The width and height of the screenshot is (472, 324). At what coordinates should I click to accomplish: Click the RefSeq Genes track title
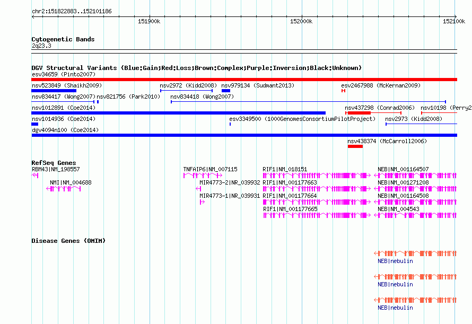click(54, 163)
